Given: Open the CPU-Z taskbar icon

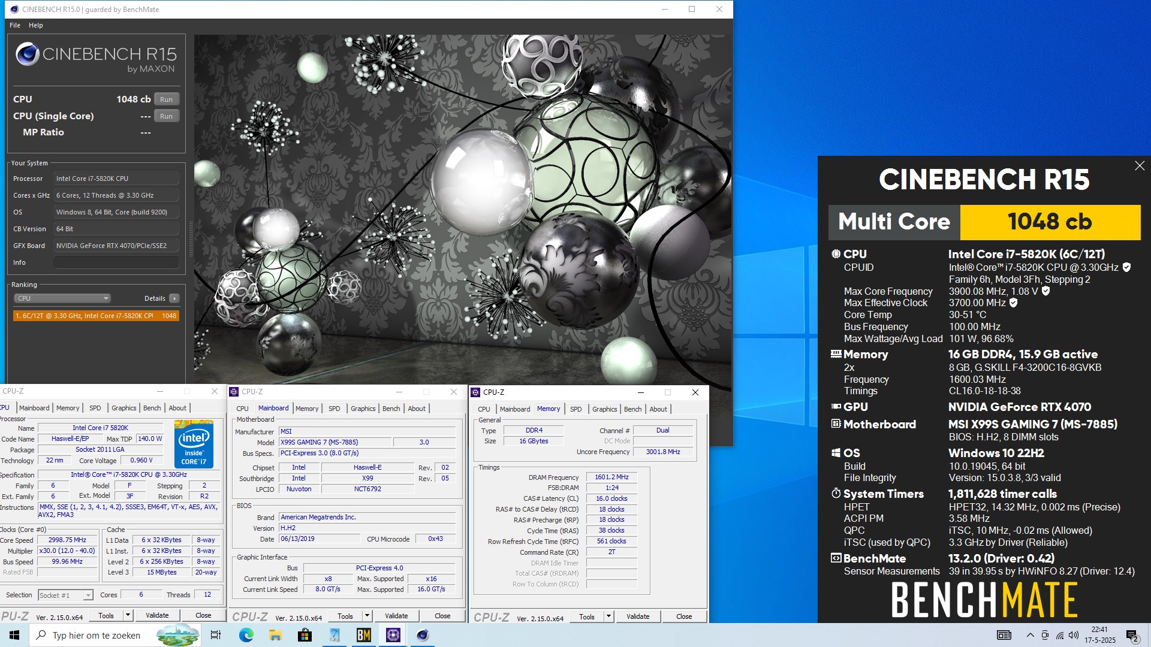Looking at the screenshot, I should [393, 635].
